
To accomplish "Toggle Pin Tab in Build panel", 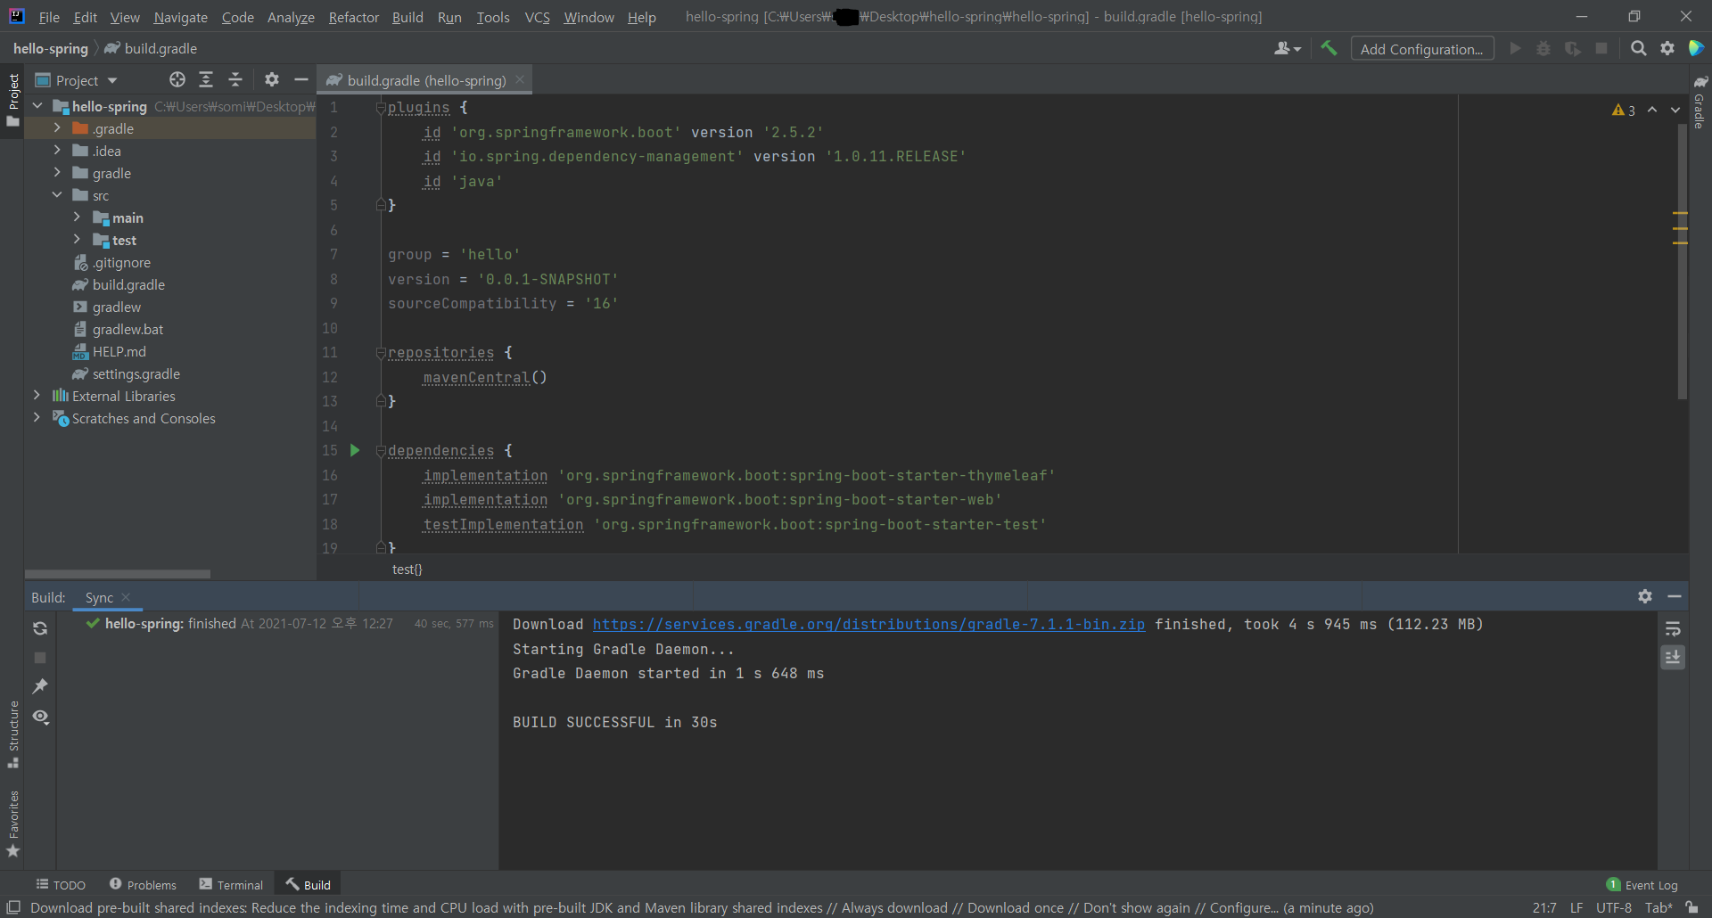I will coord(40,686).
